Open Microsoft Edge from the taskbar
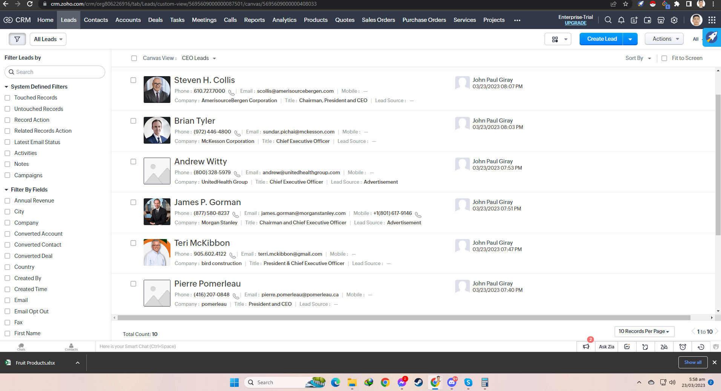 335,382
